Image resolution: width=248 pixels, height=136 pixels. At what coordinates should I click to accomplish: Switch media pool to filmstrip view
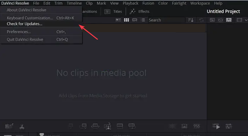tap(134, 20)
